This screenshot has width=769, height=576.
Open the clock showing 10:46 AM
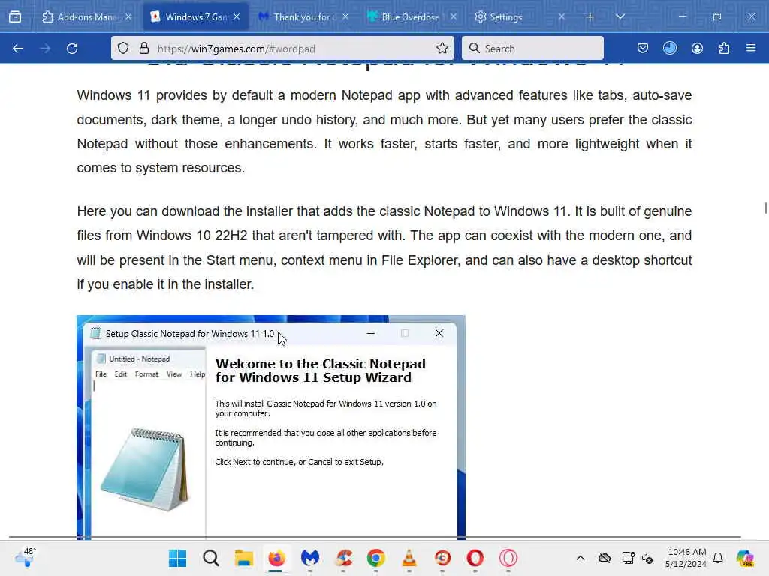pyautogui.click(x=686, y=558)
